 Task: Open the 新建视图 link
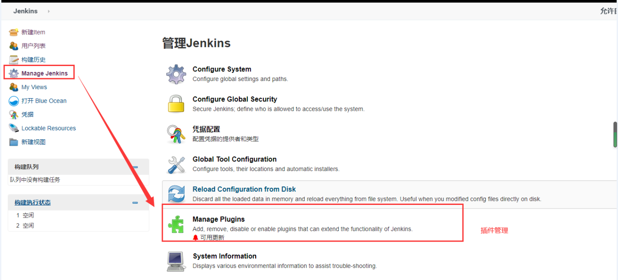point(33,142)
